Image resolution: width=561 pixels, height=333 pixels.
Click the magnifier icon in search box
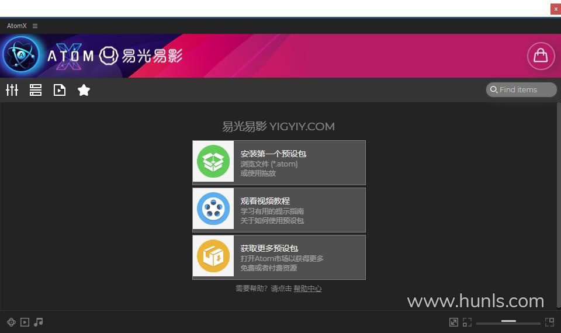click(x=494, y=89)
